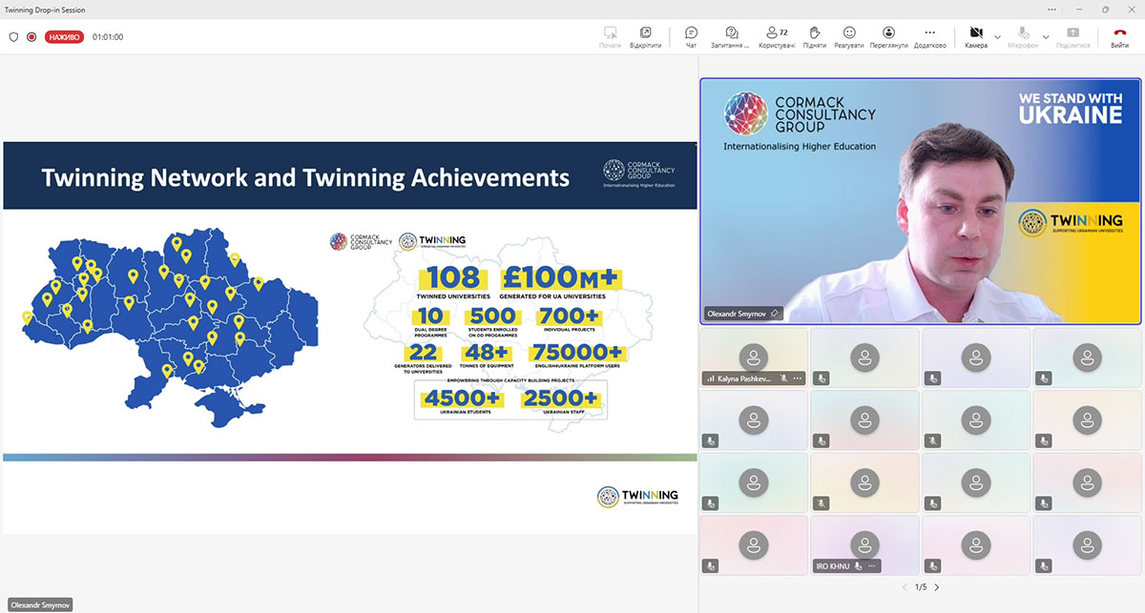Click the shared slide title Twinning Network
Viewport: 1145px width, 613px height.
pos(305,177)
